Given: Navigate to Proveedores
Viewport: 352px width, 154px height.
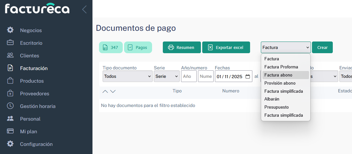Looking at the screenshot, I should coord(35,94).
